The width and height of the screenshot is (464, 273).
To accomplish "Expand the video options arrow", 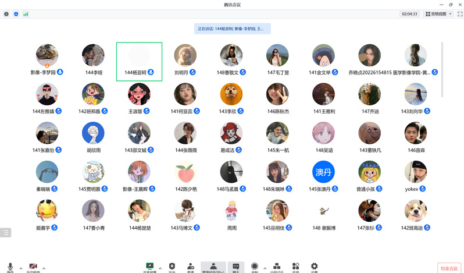I will click(44, 268).
